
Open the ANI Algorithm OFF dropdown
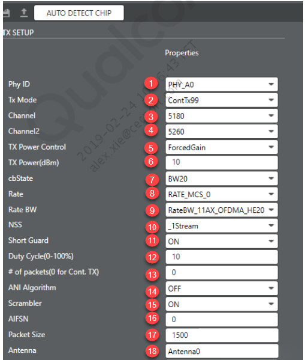tap(222, 288)
